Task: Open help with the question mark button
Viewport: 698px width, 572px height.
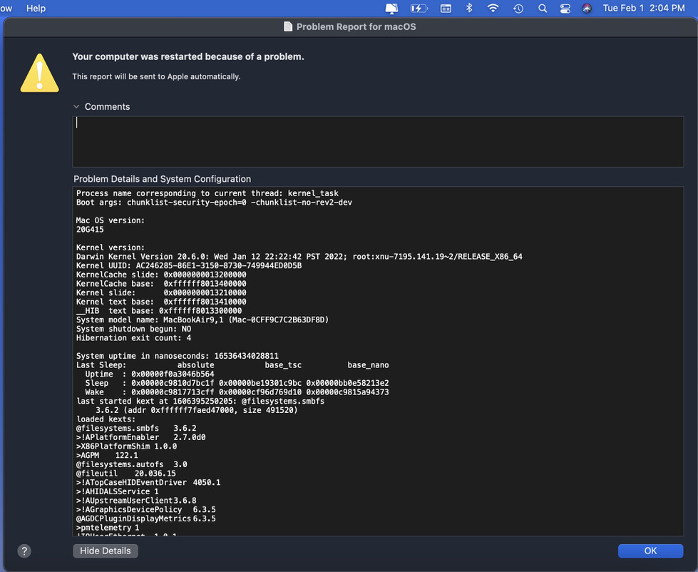Action: [24, 551]
